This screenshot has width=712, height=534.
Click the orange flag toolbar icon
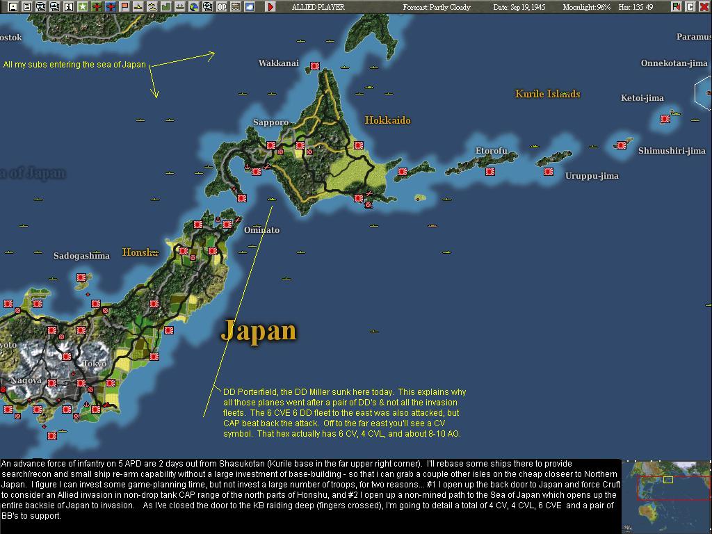(124, 7)
